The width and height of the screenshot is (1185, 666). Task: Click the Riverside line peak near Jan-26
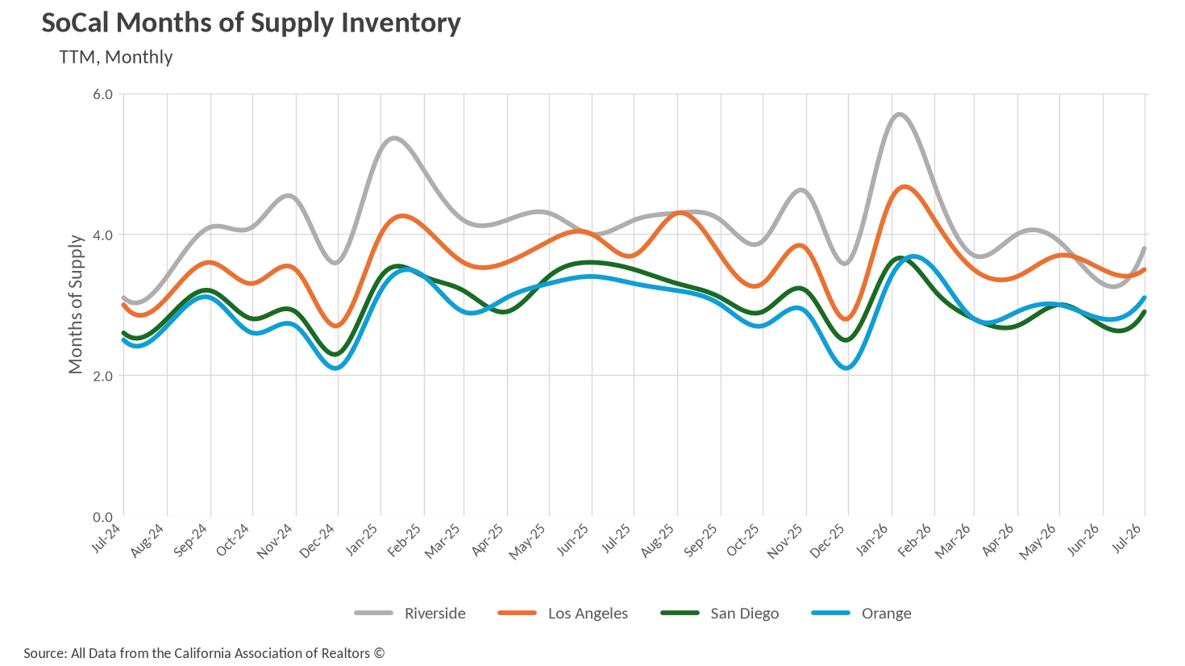(x=900, y=114)
